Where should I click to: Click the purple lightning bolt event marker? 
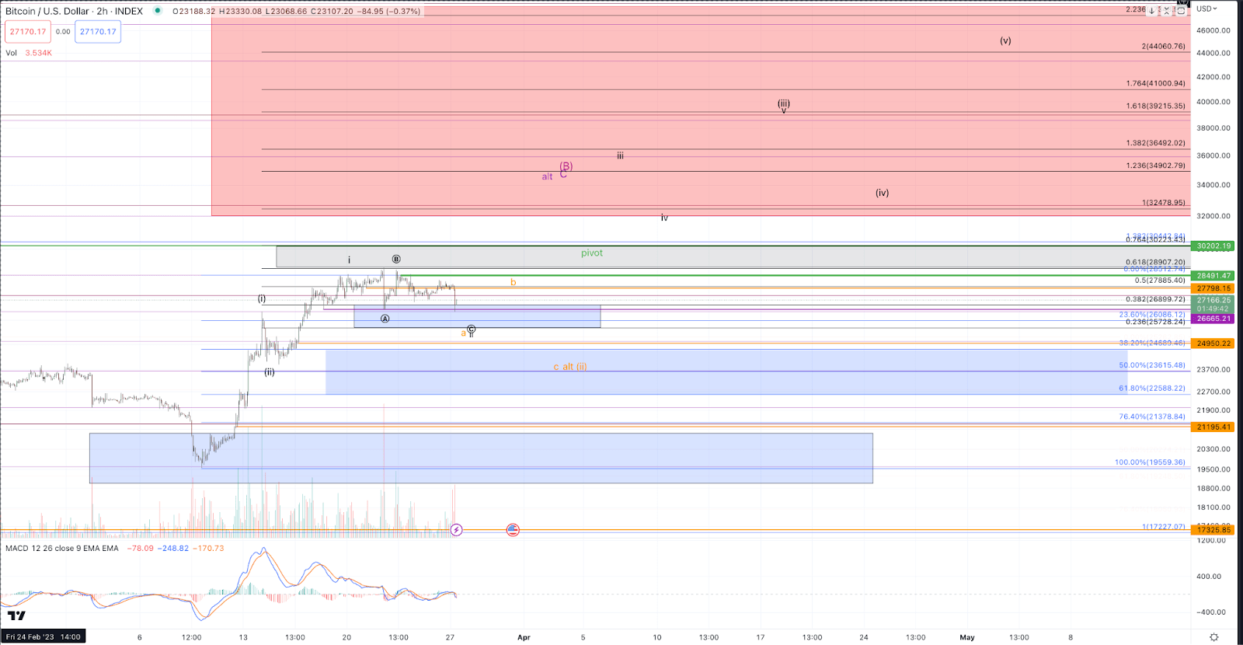[457, 530]
